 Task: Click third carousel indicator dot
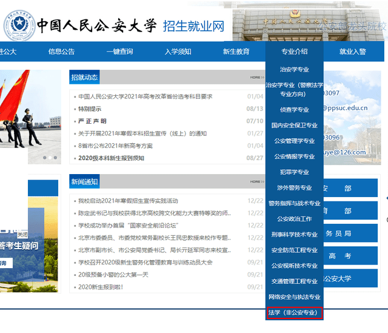point(55,158)
